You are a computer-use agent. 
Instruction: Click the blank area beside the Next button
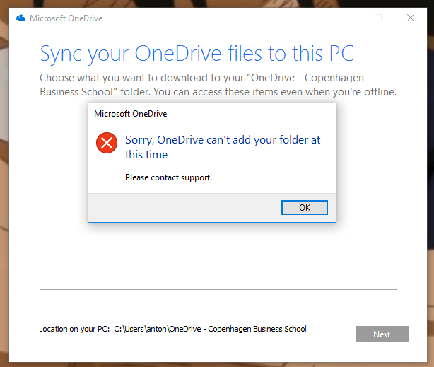(331, 346)
